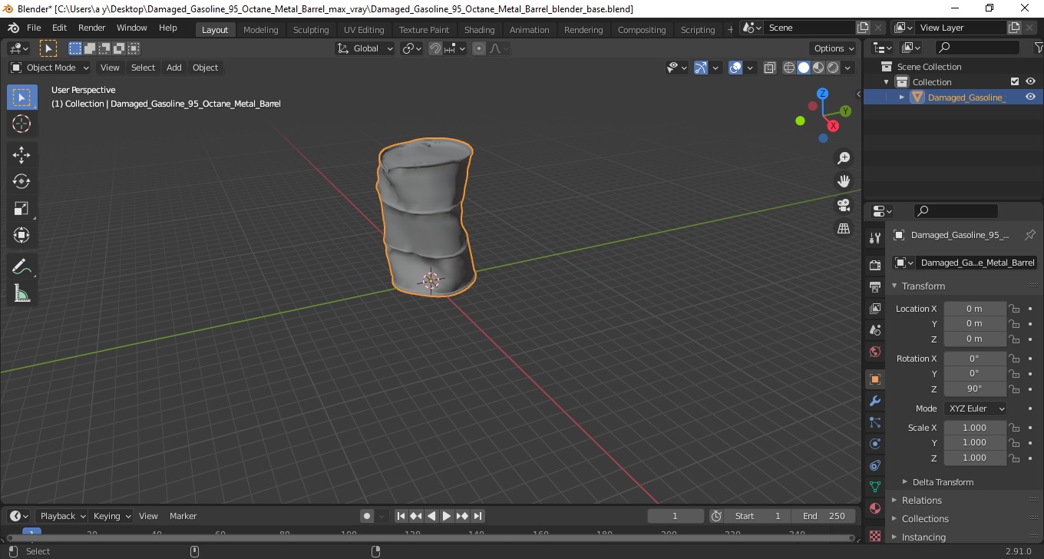Screen dimensions: 1044x559
Task: Toggle viewport overlays button
Action: coord(735,68)
